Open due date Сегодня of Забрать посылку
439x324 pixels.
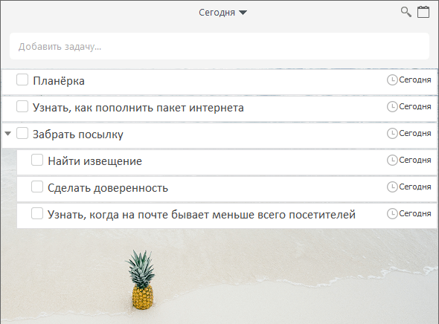coord(415,134)
